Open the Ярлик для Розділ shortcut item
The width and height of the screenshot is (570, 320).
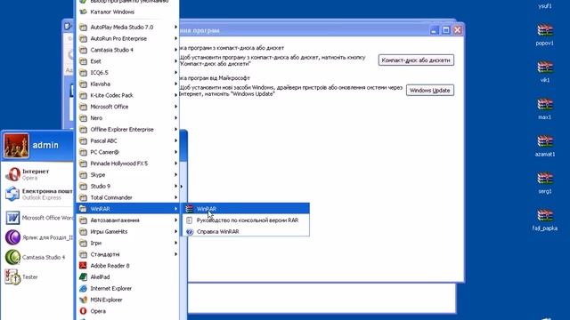38,237
